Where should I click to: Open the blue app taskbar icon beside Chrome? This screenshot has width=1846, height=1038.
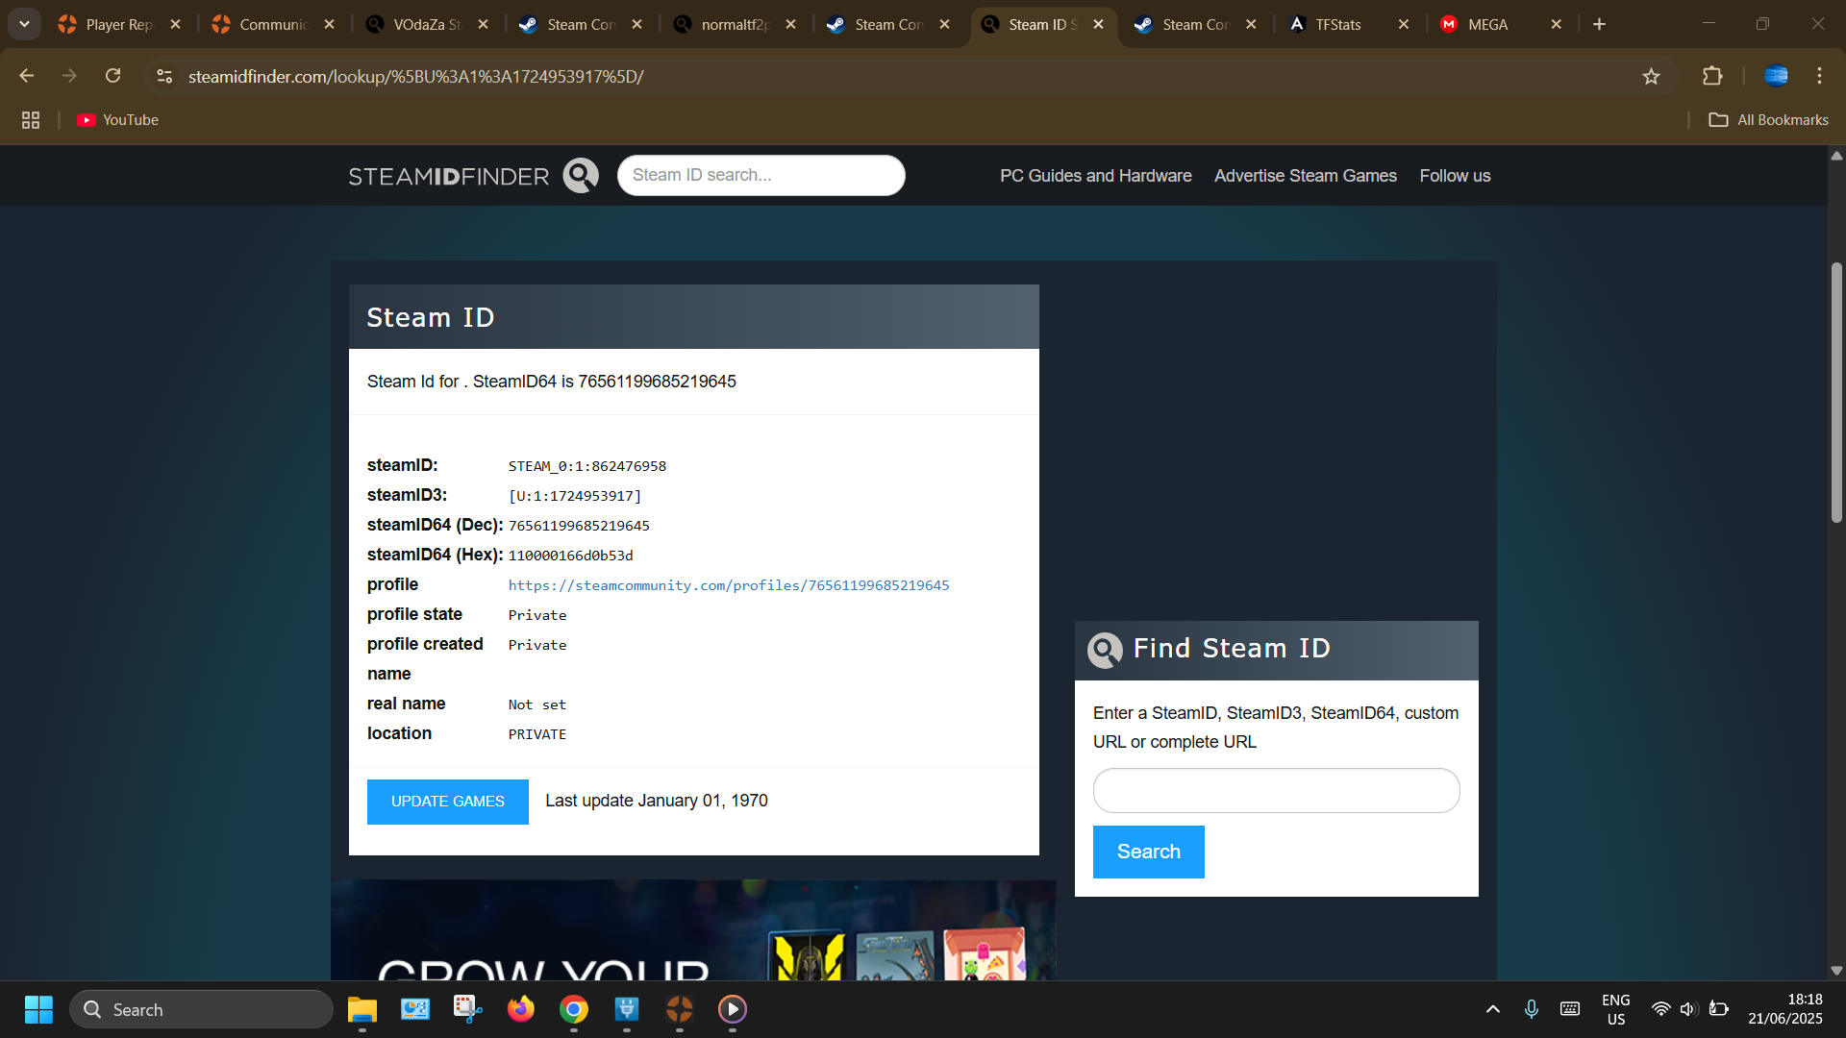point(627,1009)
